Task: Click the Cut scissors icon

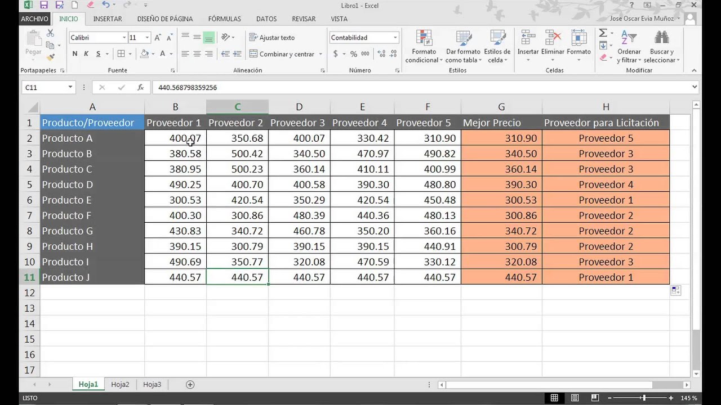Action: [x=50, y=34]
